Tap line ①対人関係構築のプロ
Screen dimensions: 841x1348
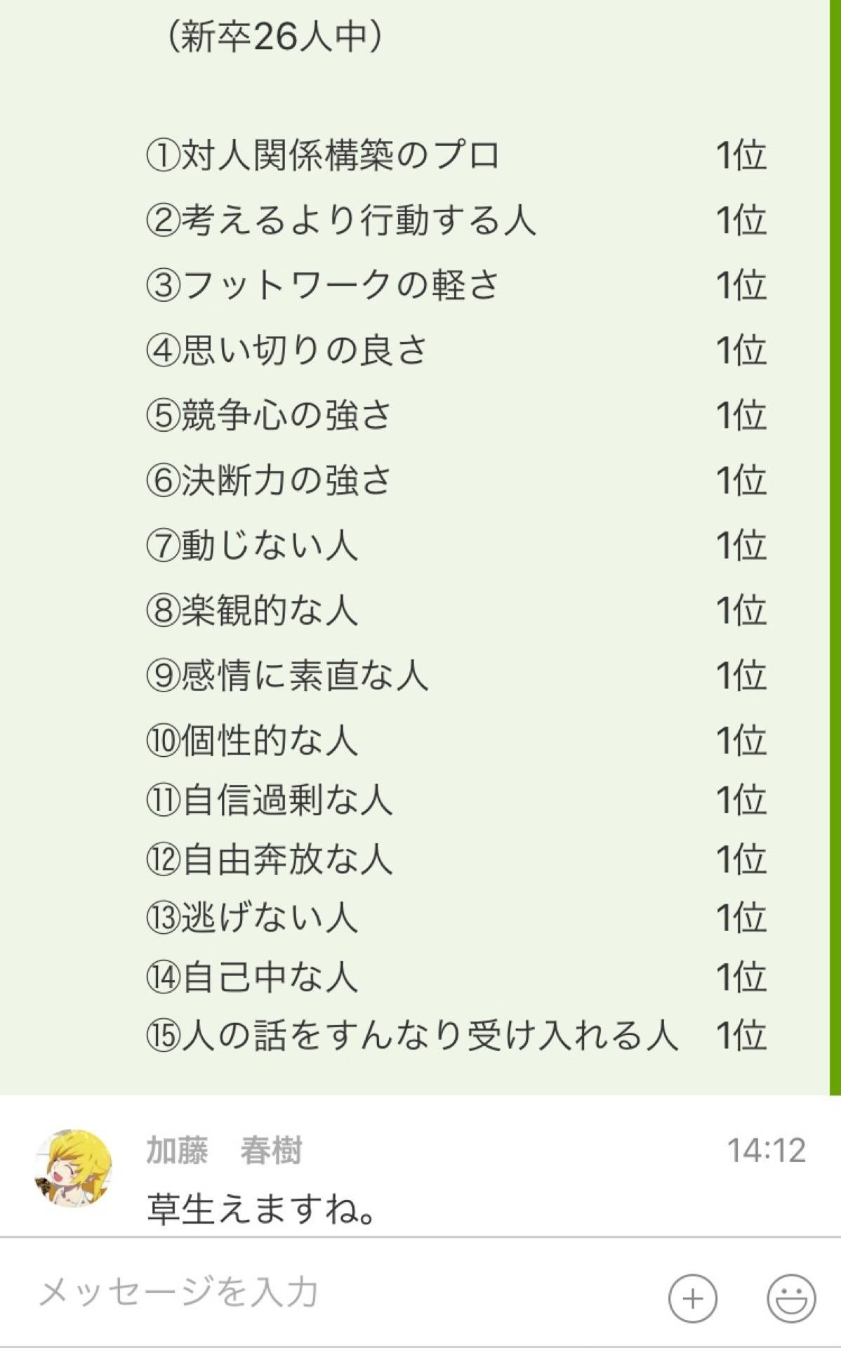[323, 155]
